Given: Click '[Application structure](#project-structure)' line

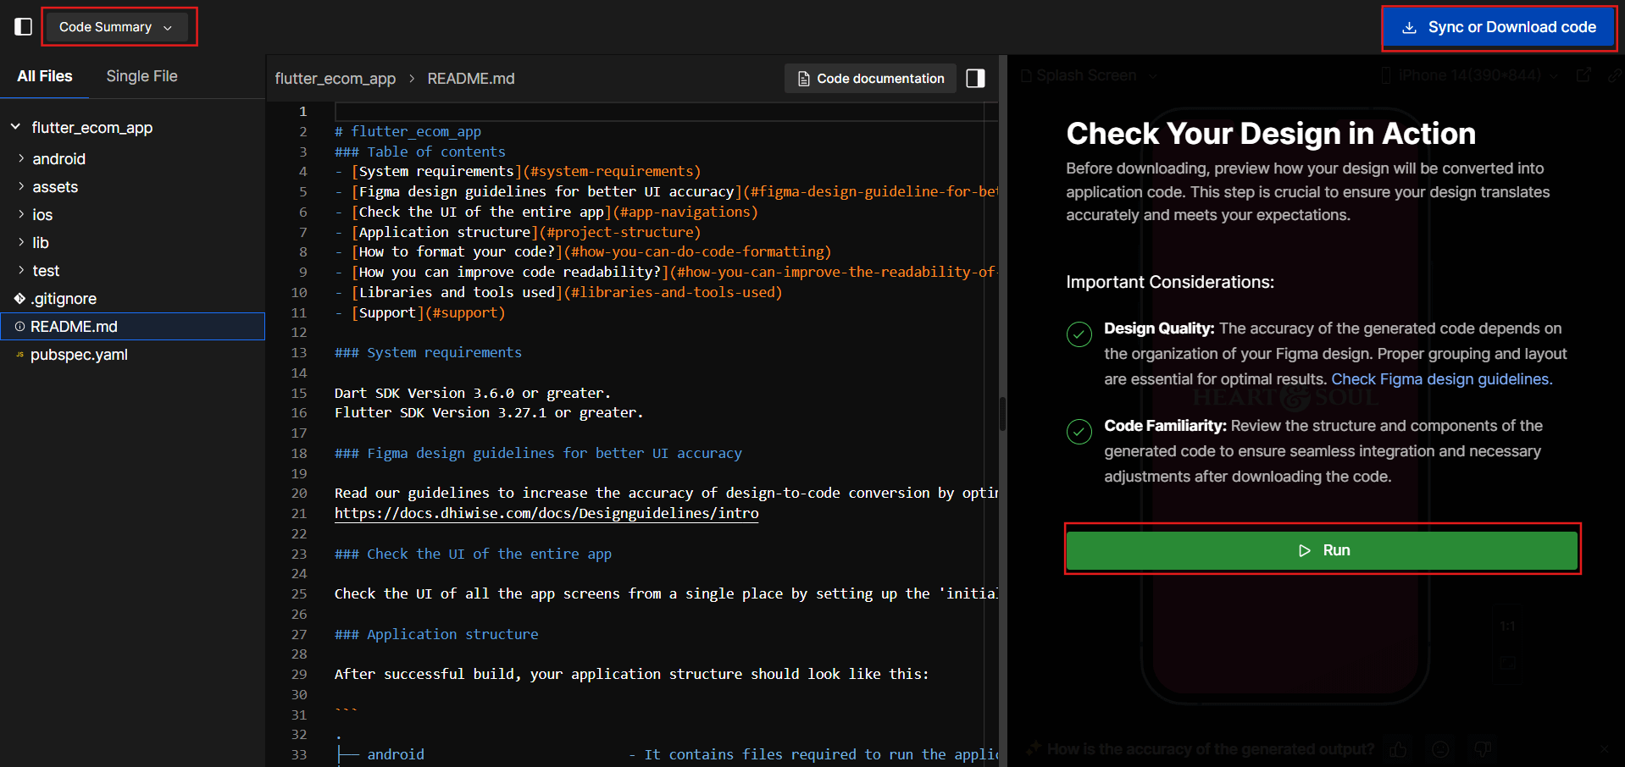Looking at the screenshot, I should click(518, 232).
